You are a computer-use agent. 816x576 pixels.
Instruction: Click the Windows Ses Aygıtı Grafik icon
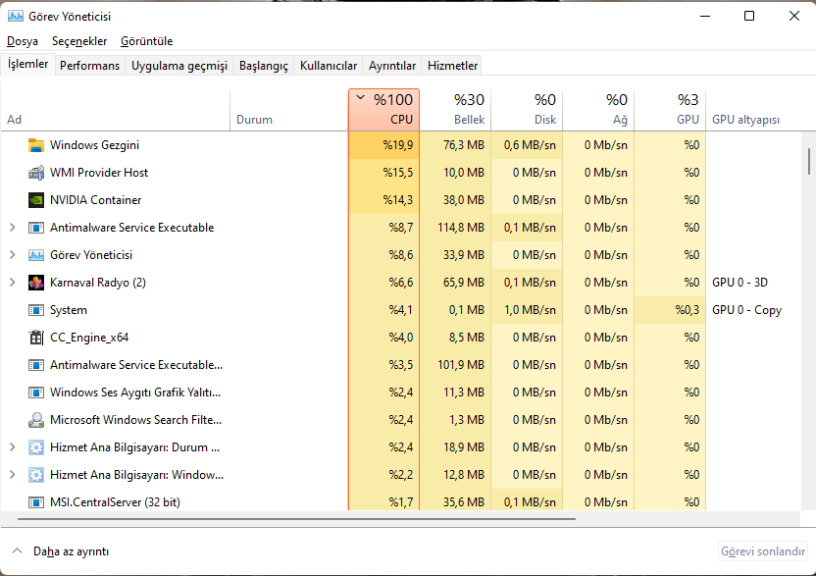(x=36, y=393)
